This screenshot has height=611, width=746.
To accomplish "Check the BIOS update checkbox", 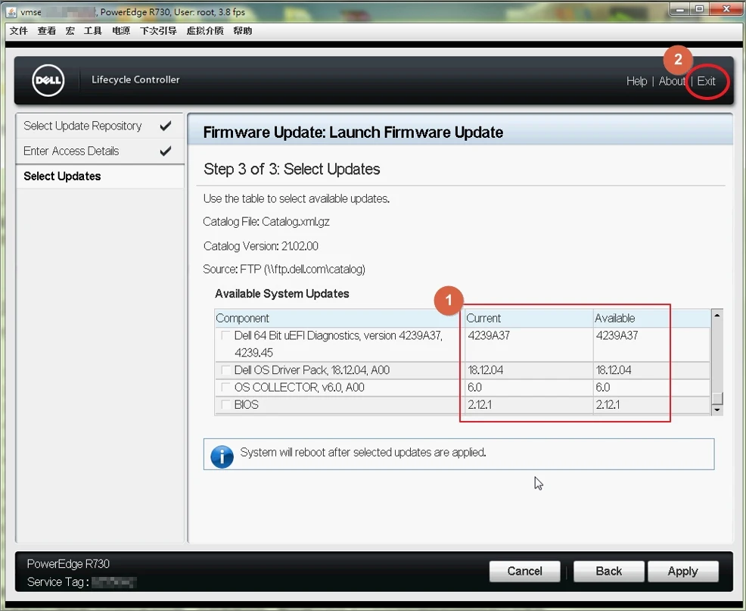I will (x=225, y=404).
